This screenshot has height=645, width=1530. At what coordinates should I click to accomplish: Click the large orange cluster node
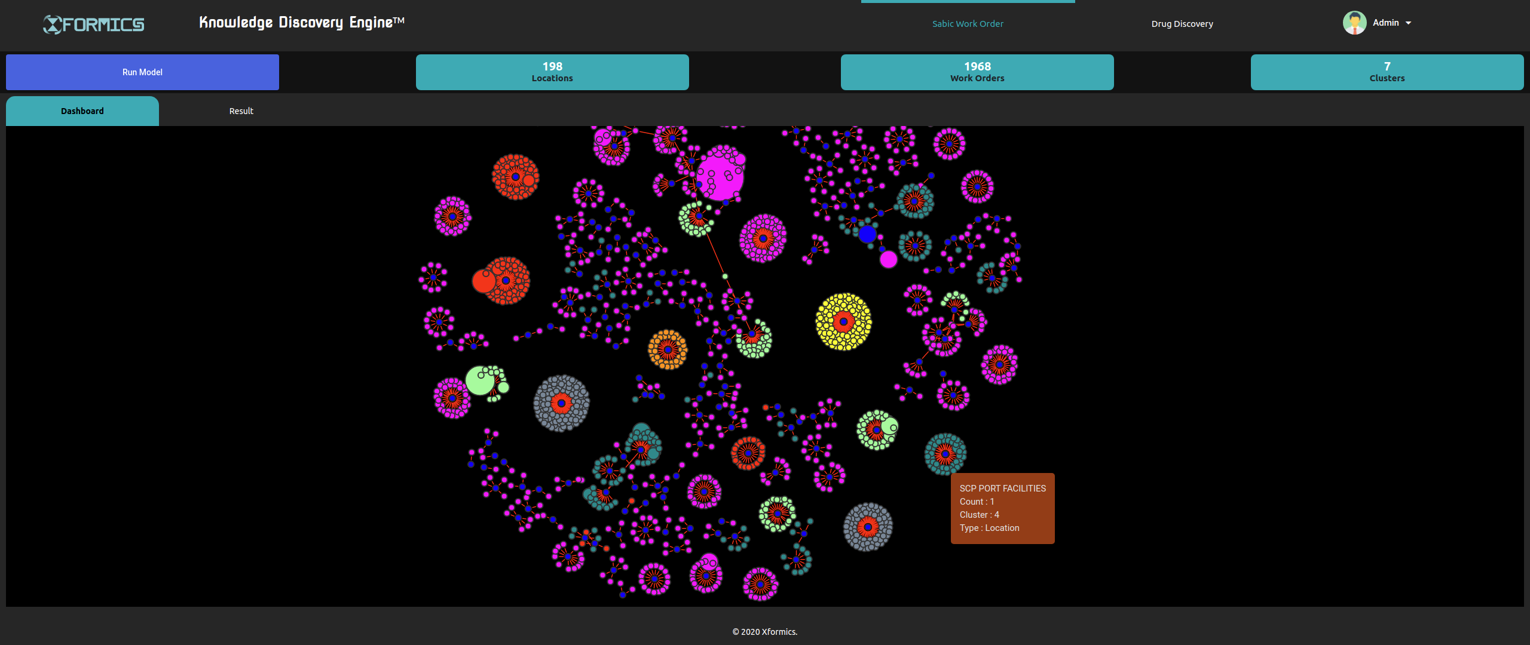[x=668, y=350]
